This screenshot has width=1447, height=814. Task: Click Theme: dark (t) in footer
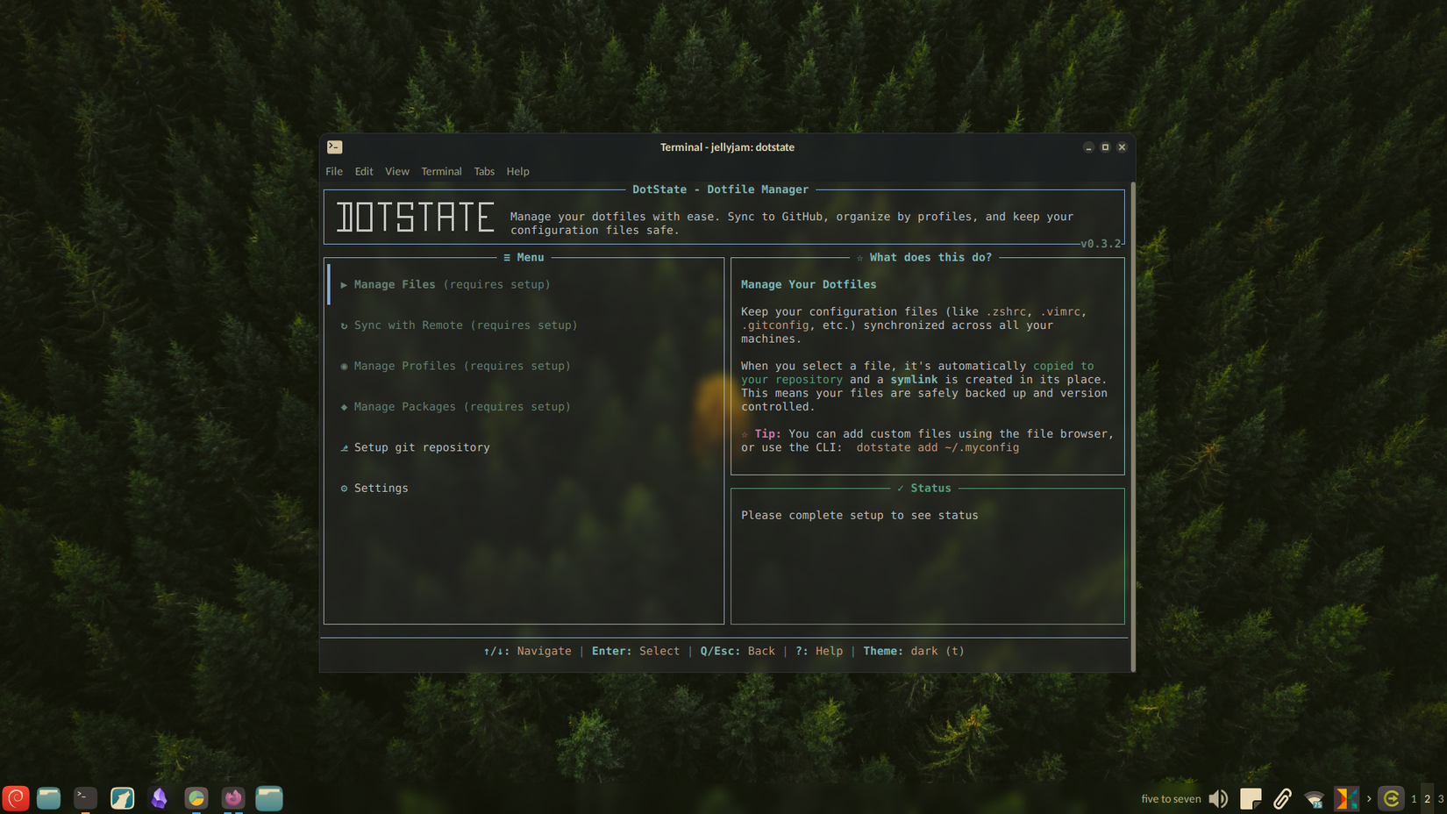tap(913, 651)
